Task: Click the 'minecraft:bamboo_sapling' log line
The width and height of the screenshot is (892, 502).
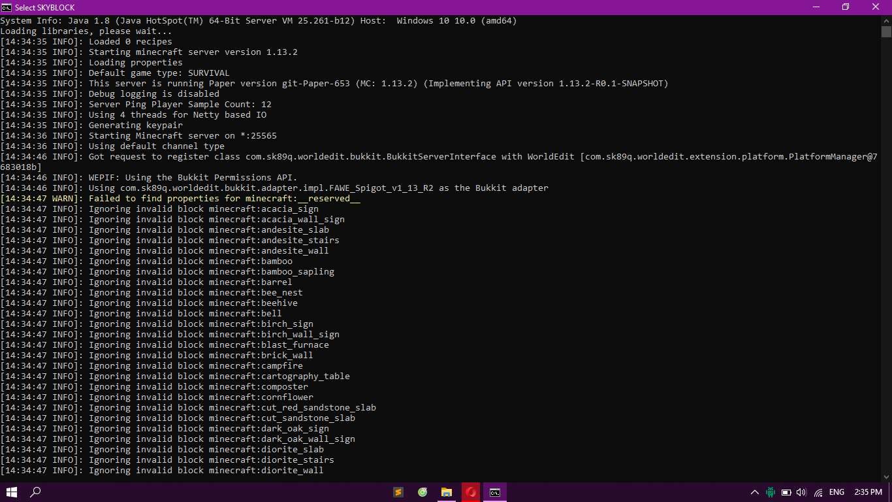Action: click(167, 272)
